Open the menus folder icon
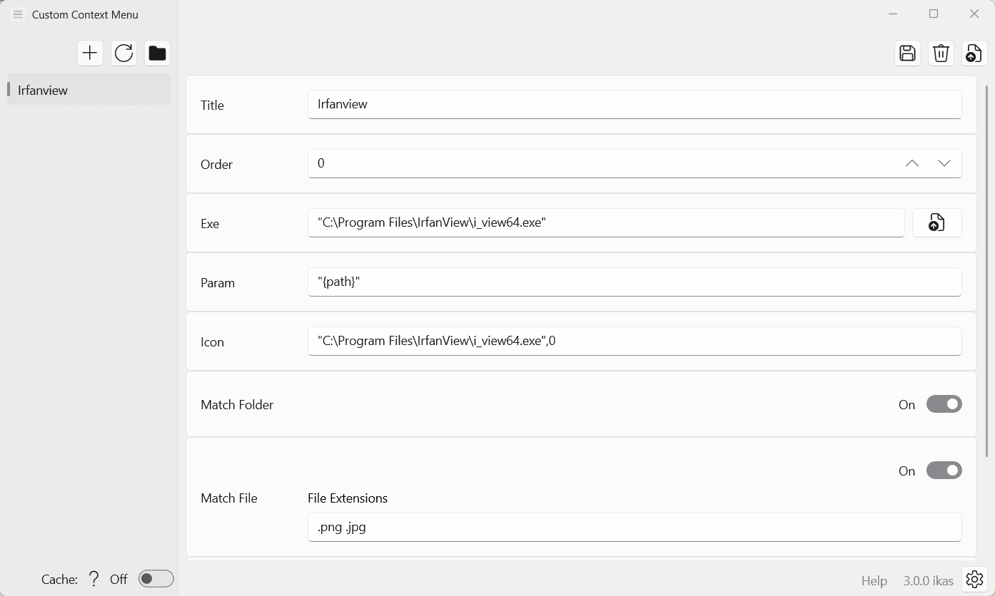 pyautogui.click(x=157, y=53)
